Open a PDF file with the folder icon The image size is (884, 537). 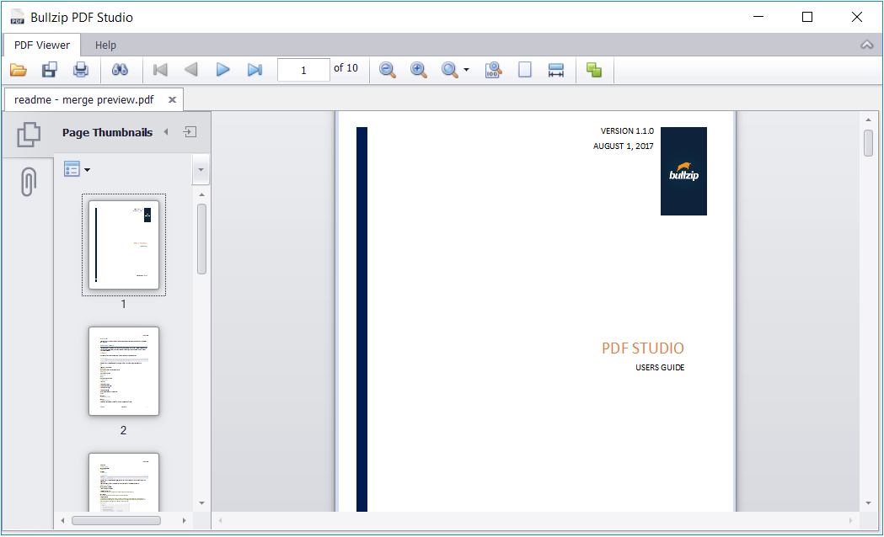(18, 70)
